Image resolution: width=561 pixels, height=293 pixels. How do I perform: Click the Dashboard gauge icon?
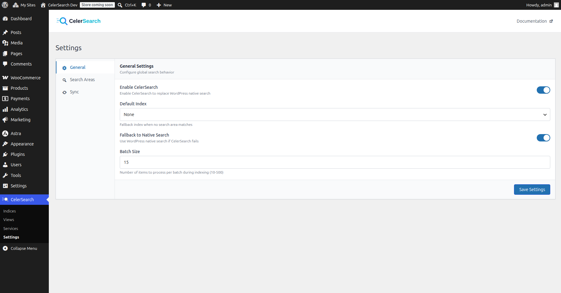click(x=5, y=19)
